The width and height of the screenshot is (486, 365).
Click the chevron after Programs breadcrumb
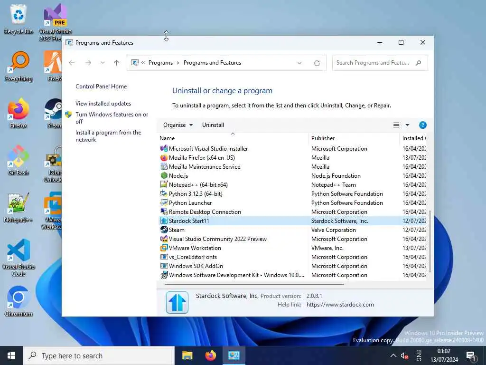178,63
